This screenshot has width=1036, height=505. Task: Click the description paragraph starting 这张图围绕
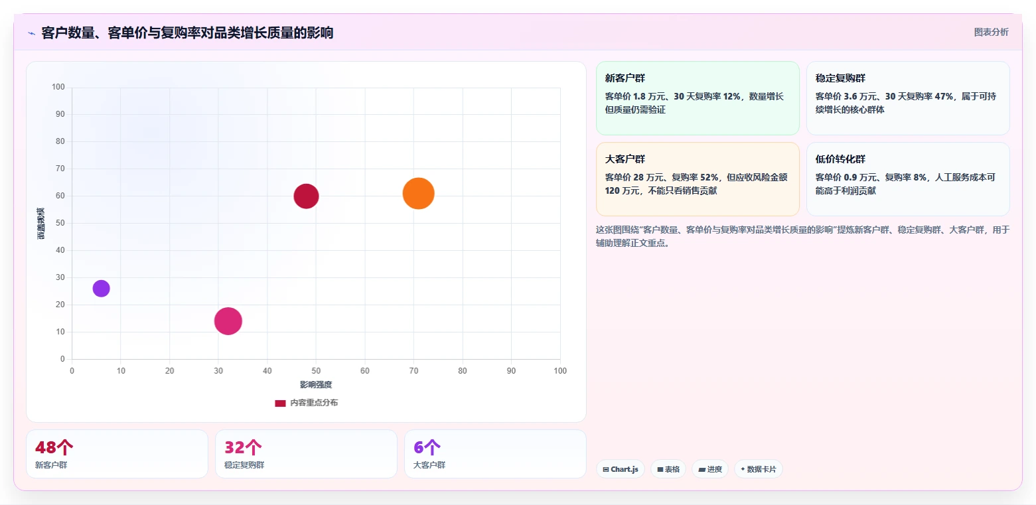[802, 236]
